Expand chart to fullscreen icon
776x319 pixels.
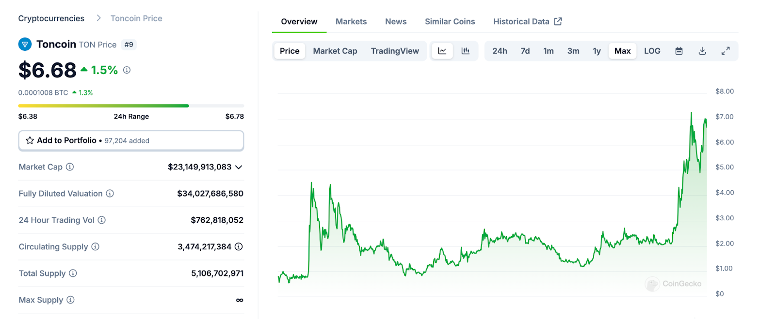pyautogui.click(x=726, y=51)
